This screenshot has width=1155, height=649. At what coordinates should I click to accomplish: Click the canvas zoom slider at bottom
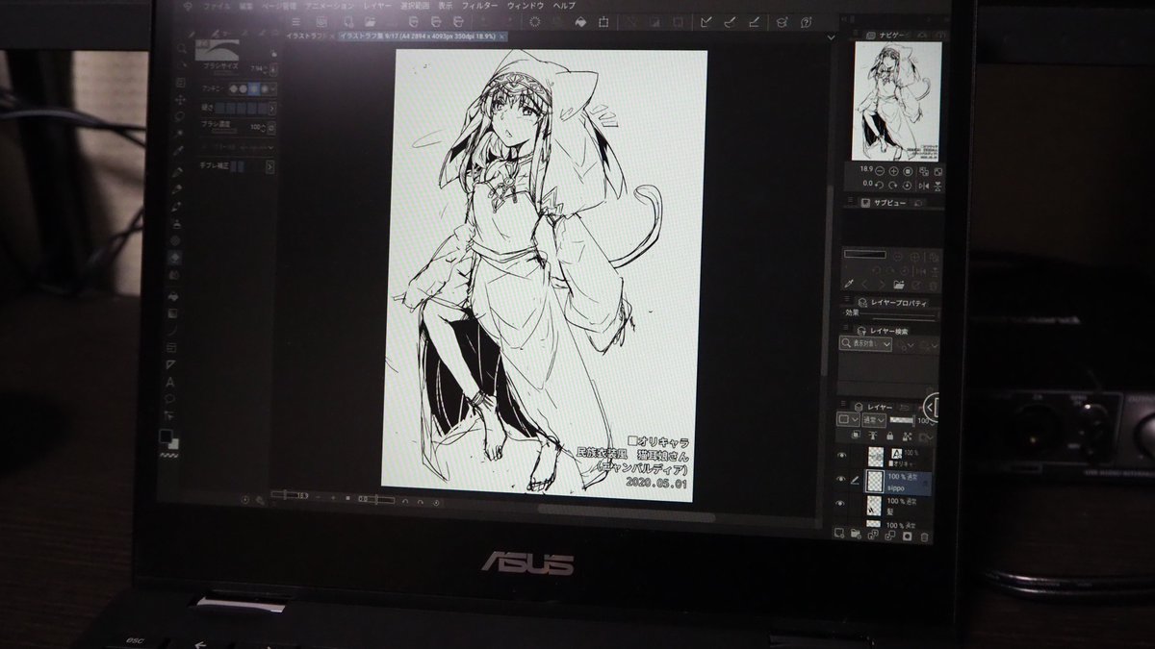[x=290, y=495]
